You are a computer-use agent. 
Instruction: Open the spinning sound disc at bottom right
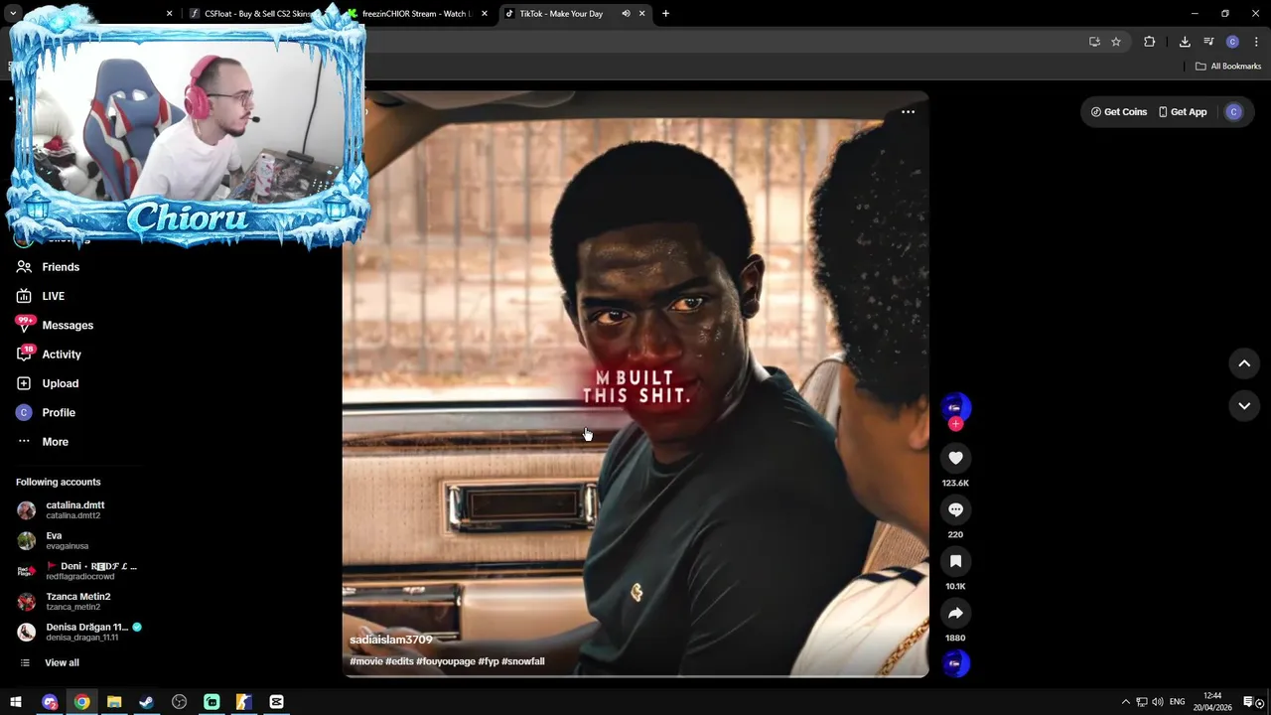pos(955,663)
